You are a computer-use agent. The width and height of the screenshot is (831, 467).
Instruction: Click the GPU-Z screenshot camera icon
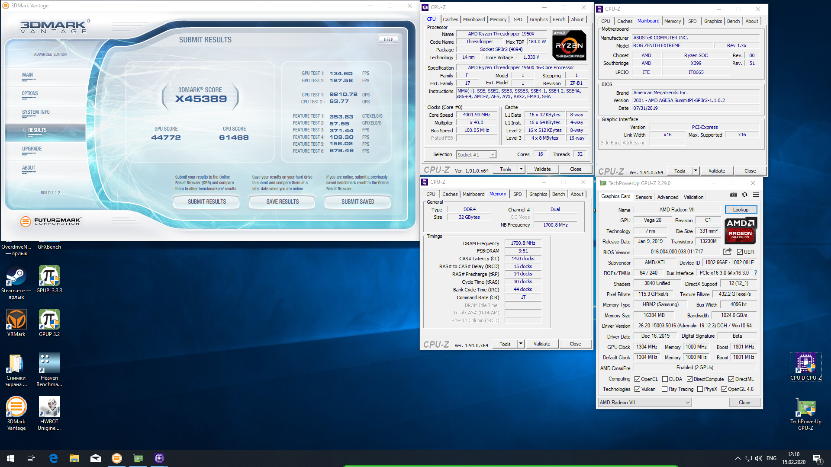point(733,195)
